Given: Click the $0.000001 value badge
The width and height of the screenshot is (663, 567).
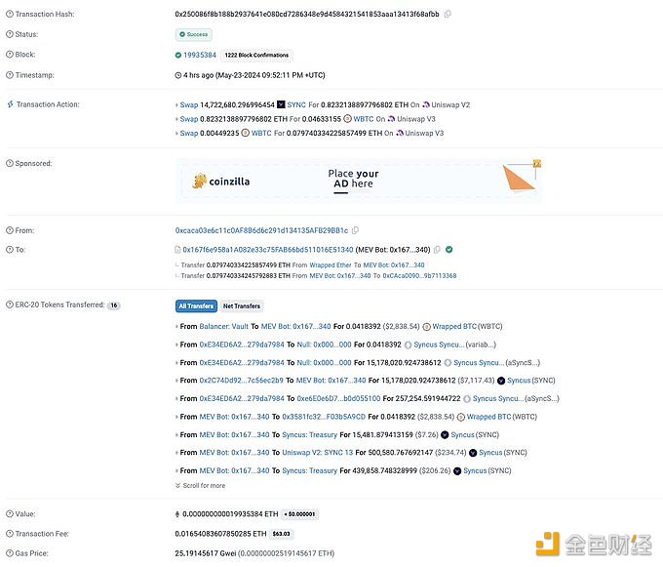Looking at the screenshot, I should click(300, 514).
